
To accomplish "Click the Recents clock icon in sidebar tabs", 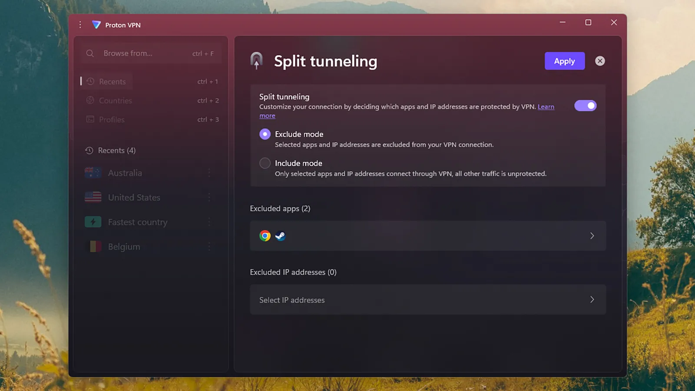I will 90,81.
